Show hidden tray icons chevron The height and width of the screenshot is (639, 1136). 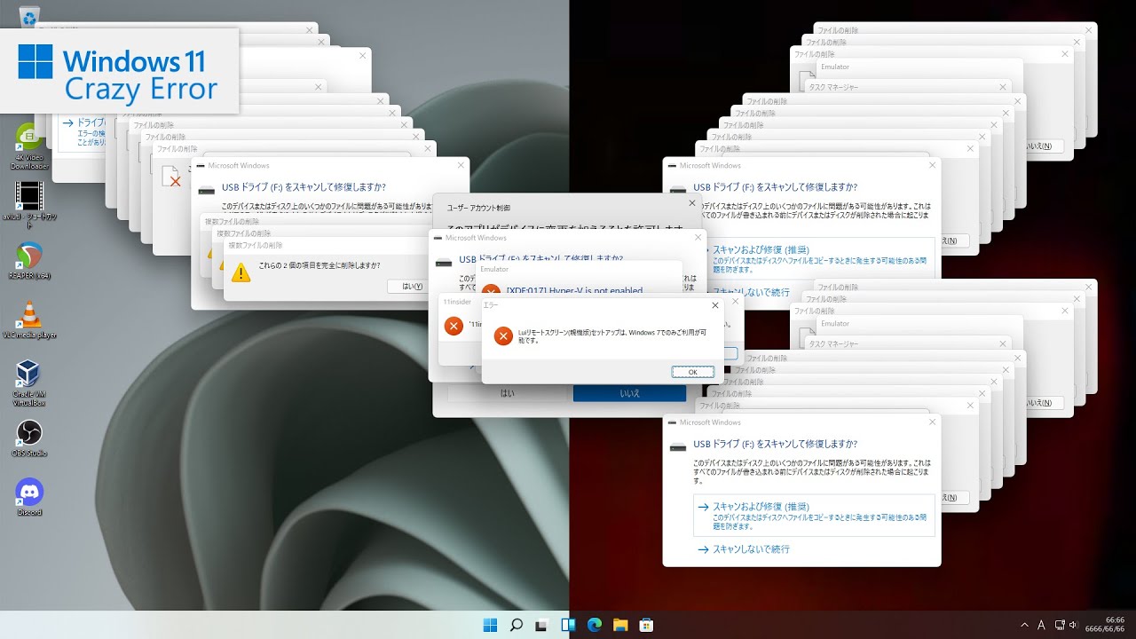click(1024, 625)
